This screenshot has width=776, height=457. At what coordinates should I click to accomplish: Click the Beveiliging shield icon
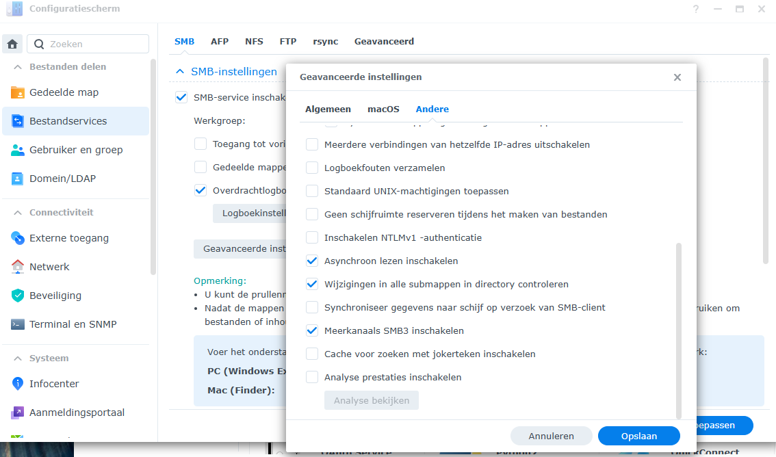(17, 296)
